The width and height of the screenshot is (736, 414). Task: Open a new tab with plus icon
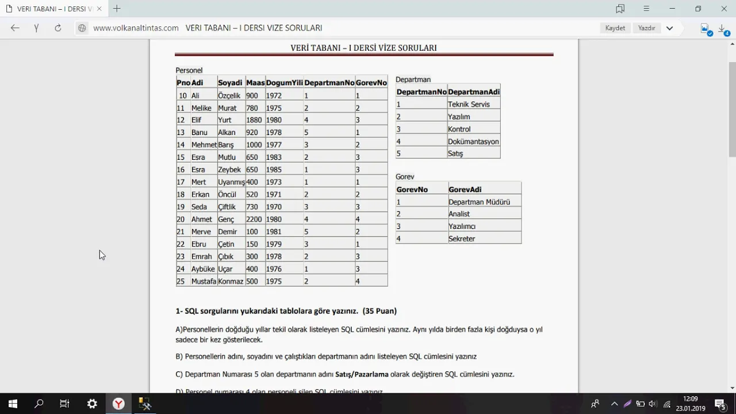[117, 9]
